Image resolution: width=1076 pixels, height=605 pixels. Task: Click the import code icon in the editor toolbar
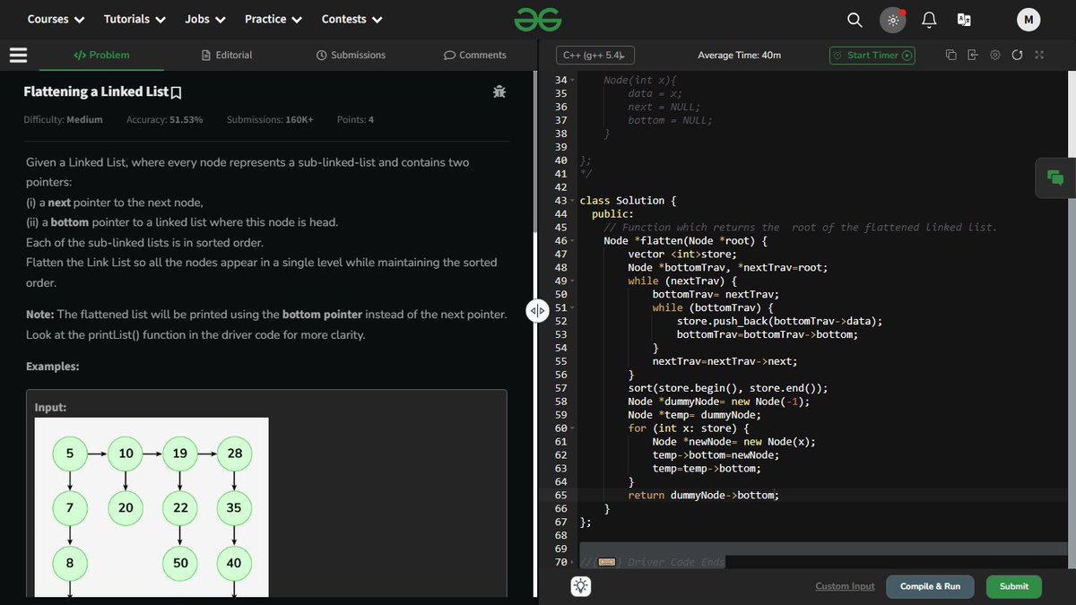point(973,55)
